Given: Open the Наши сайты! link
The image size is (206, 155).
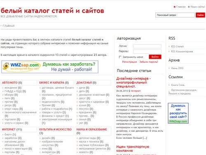Looking at the screenshot, I should [x=198, y=7].
